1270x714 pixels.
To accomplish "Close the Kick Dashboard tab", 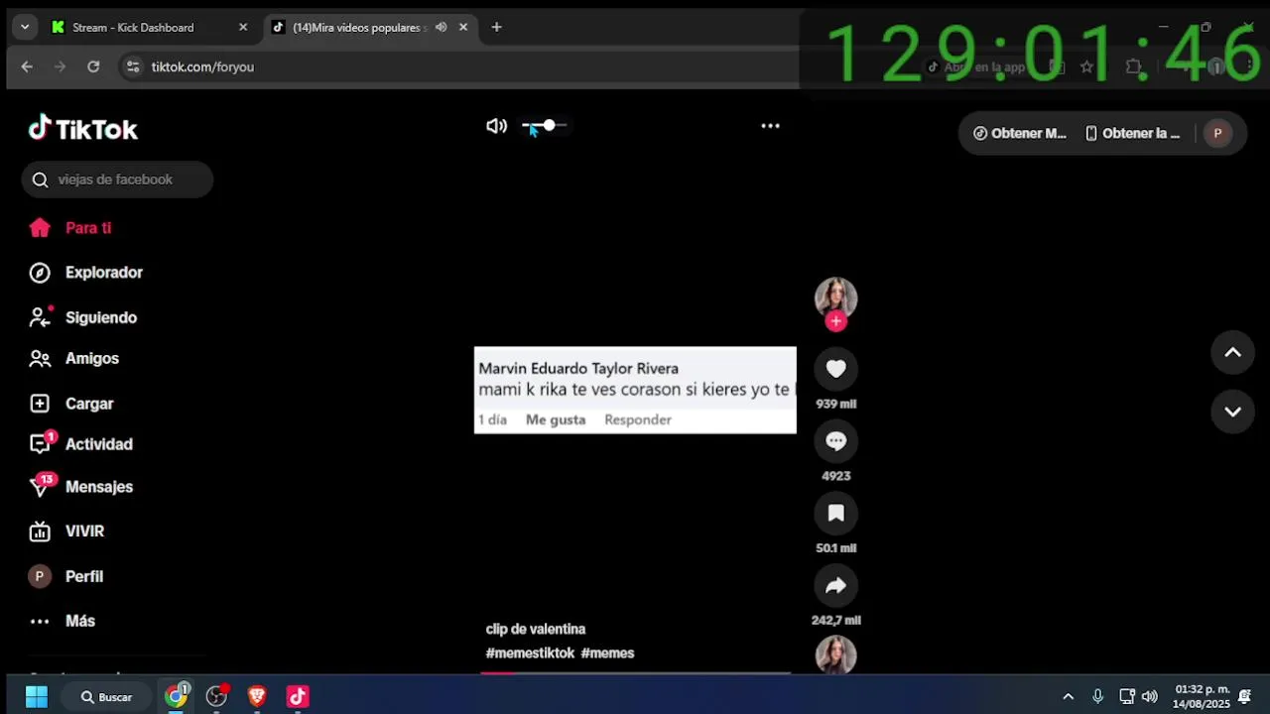I will coord(243,28).
